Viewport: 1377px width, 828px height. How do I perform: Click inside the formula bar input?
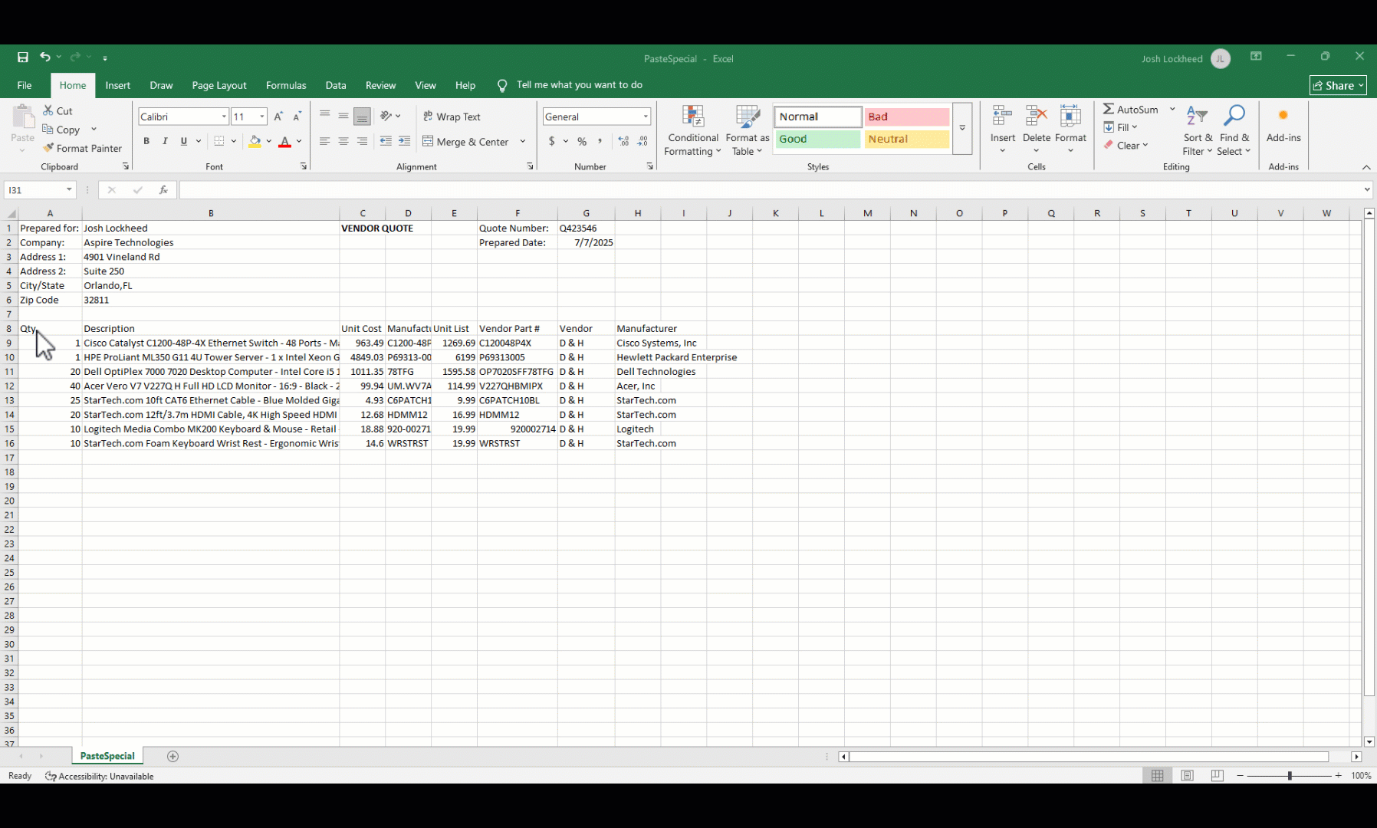(x=767, y=190)
